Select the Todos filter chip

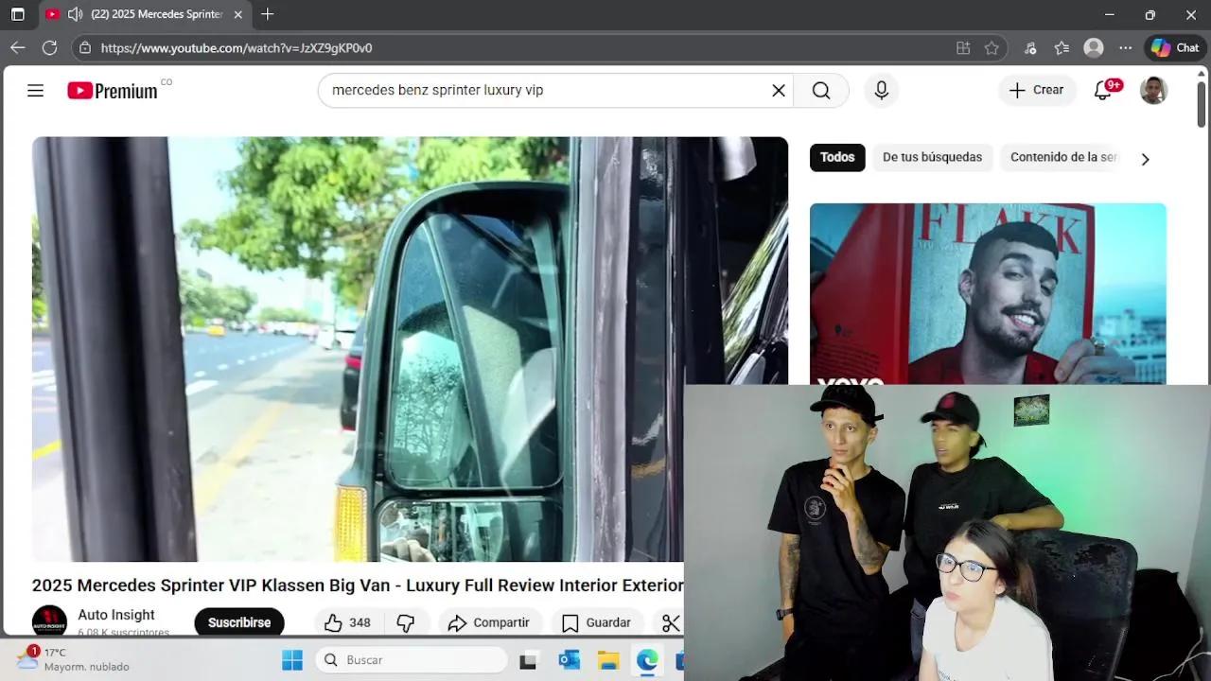(837, 157)
